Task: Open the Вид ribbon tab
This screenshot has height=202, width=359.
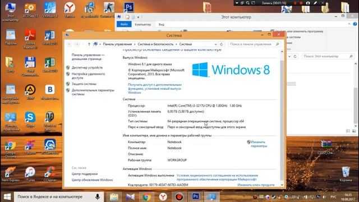Action: pyautogui.click(x=162, y=24)
